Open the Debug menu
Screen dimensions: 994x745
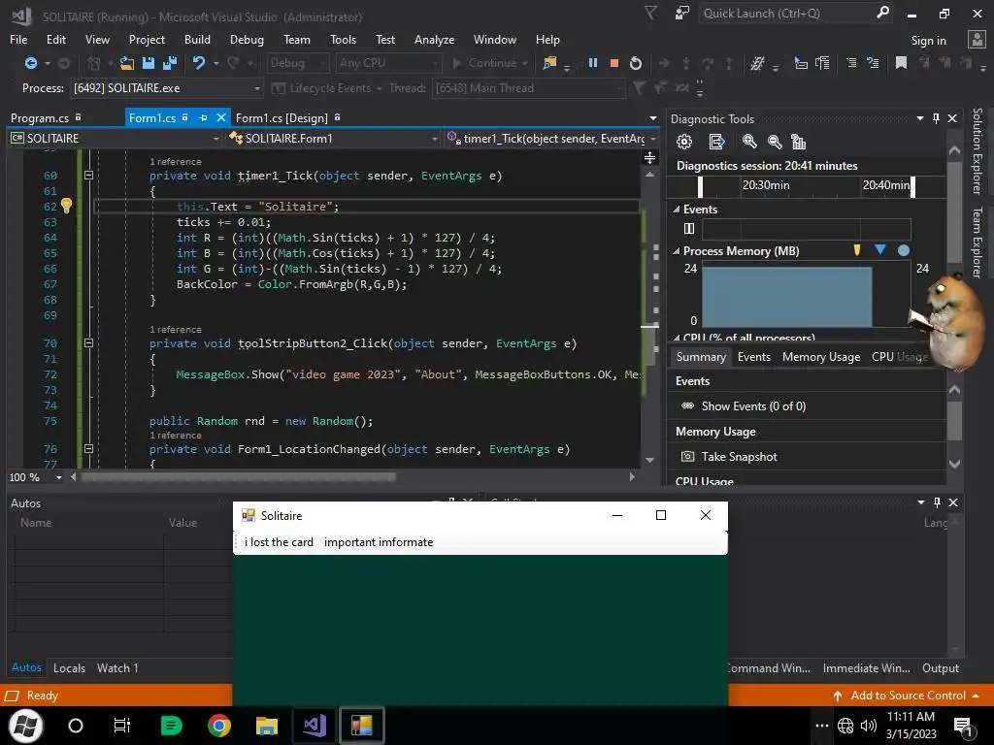pos(247,39)
